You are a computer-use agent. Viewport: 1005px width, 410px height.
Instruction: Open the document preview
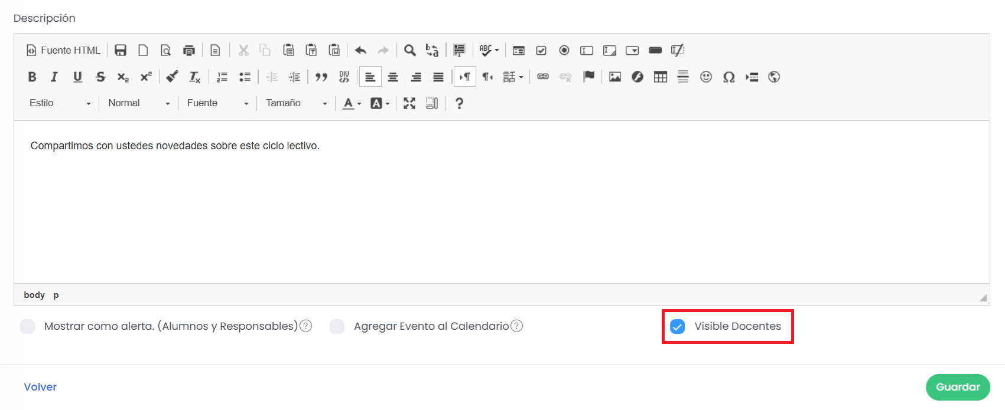coord(166,50)
